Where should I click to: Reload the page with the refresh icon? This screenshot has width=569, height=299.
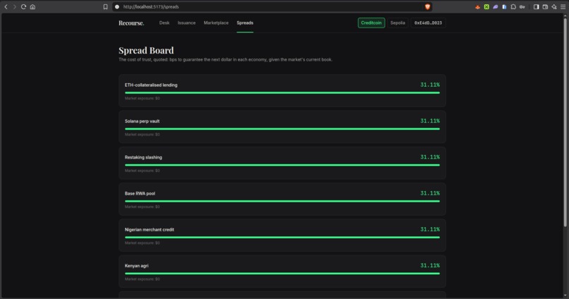tap(23, 7)
